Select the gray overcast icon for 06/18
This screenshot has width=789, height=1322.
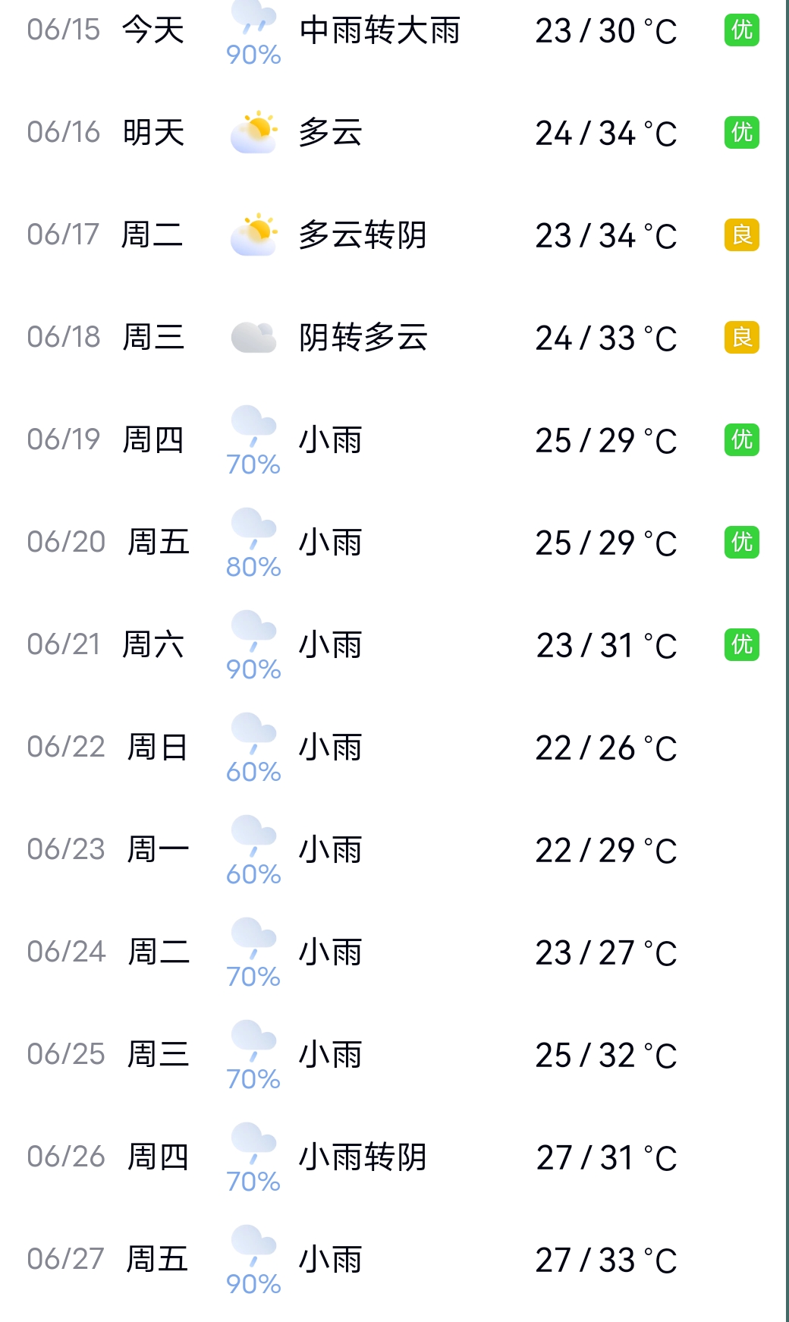coord(253,338)
